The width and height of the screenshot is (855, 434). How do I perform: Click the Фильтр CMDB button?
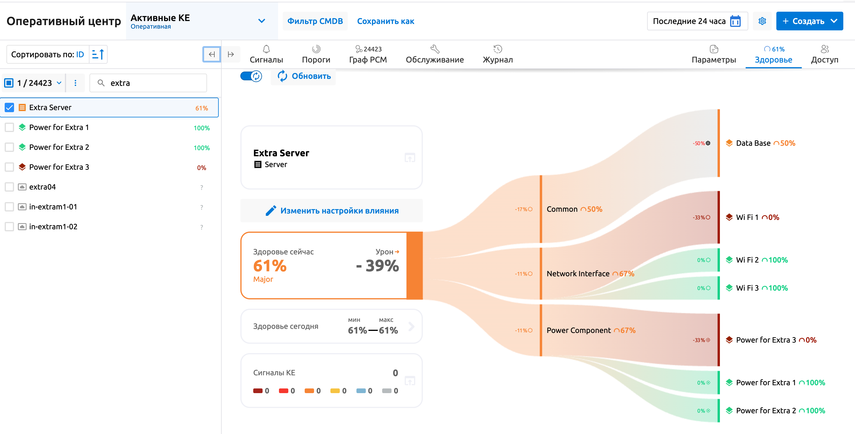coord(315,21)
